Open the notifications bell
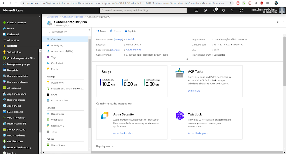Viewport: 286px width, 154px height. (x=214, y=10)
